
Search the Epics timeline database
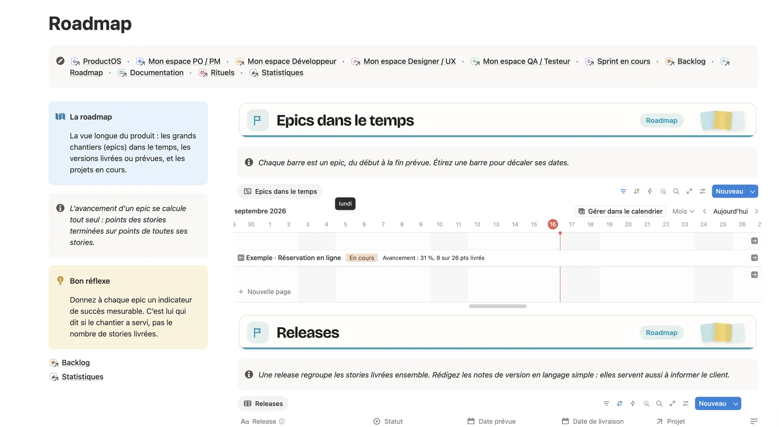[676, 191]
